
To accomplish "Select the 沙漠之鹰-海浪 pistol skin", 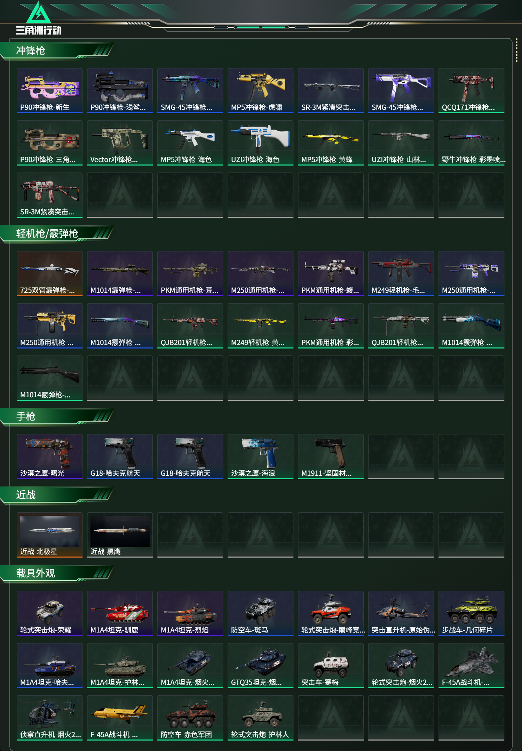I will click(260, 457).
